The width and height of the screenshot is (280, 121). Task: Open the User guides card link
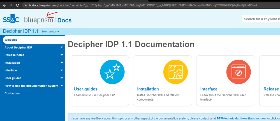coord(86,89)
